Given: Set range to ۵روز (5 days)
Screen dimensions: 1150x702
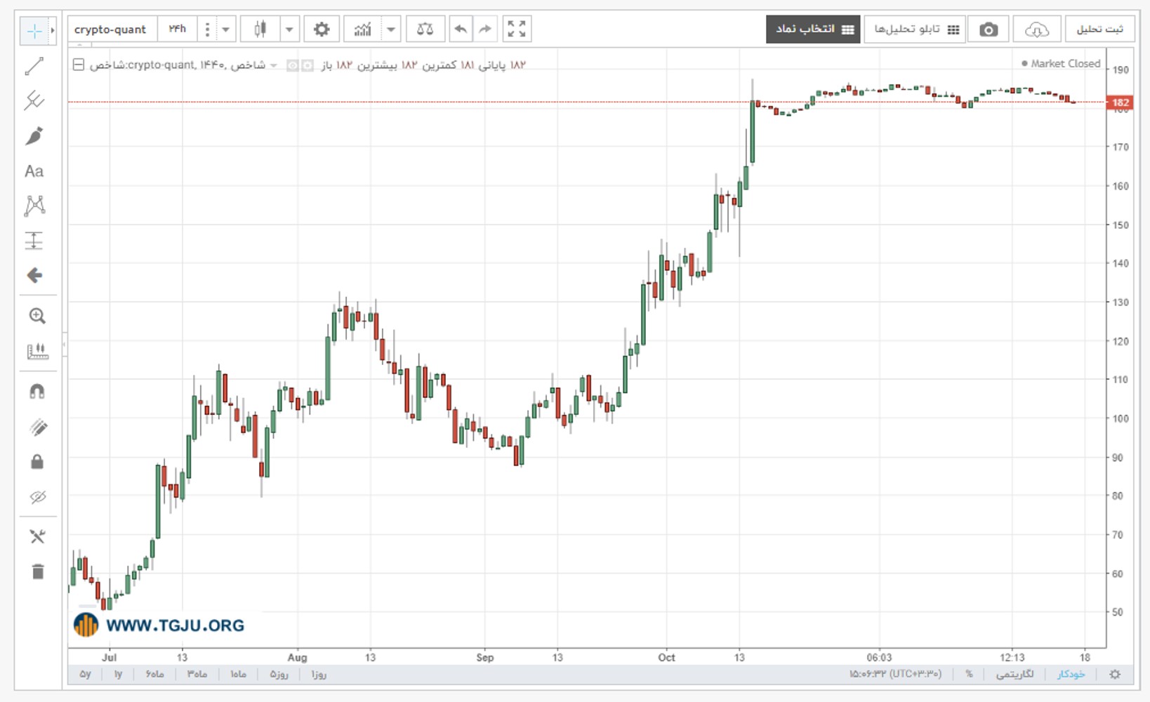Looking at the screenshot, I should (x=279, y=674).
